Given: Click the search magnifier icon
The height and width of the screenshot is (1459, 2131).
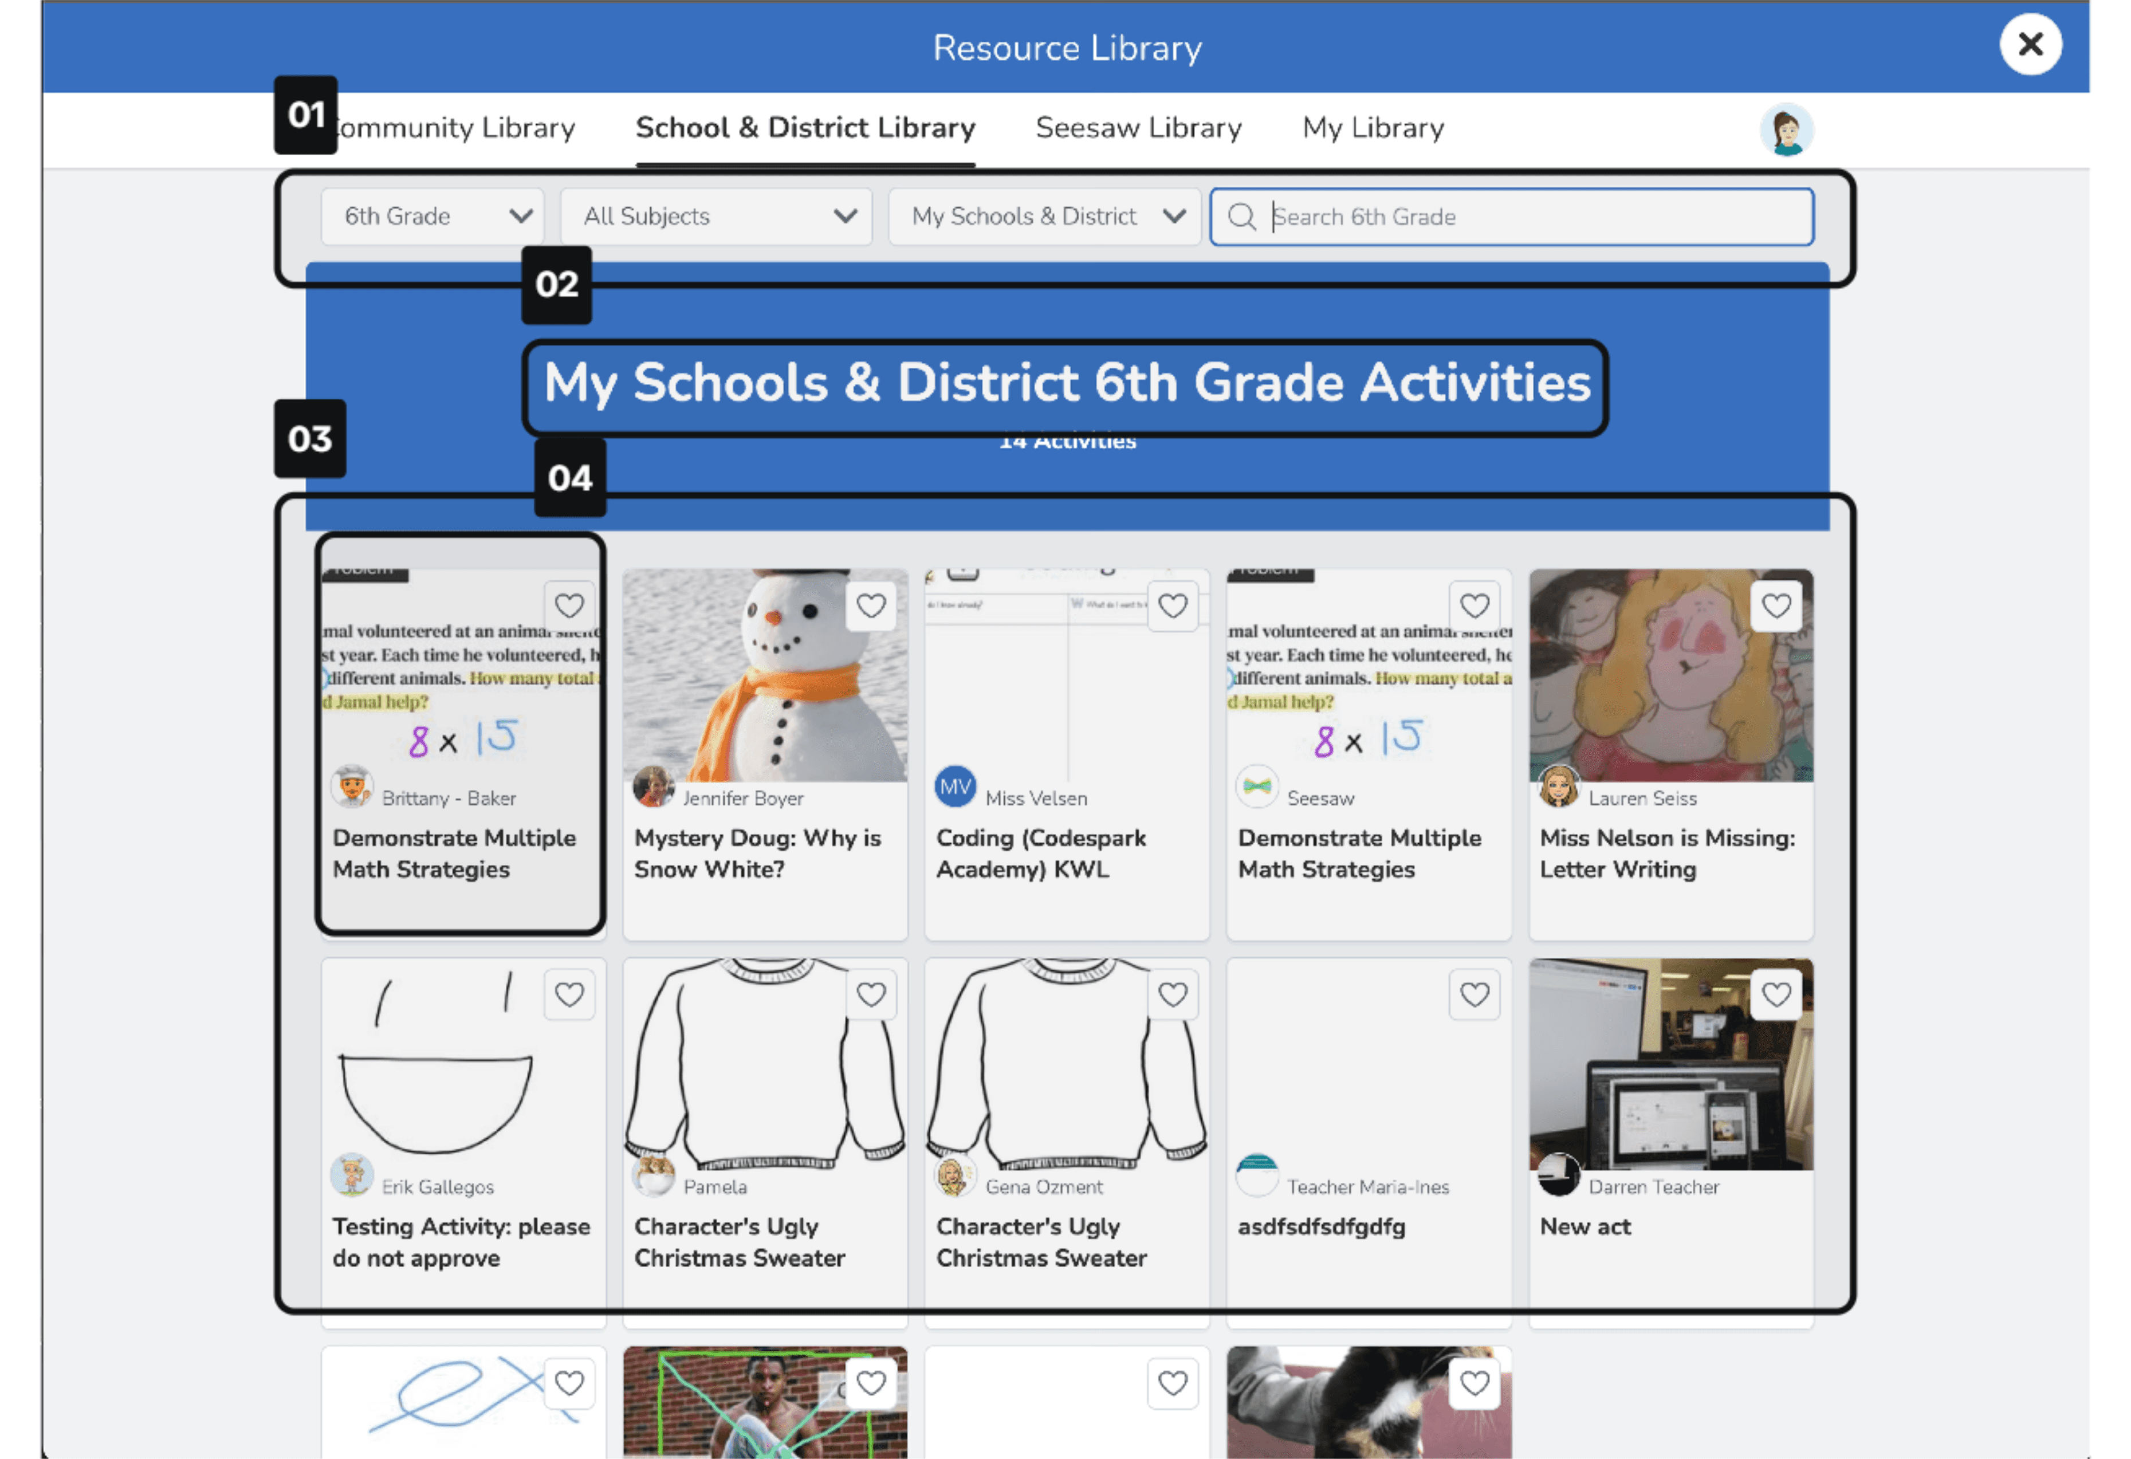Looking at the screenshot, I should point(1241,217).
